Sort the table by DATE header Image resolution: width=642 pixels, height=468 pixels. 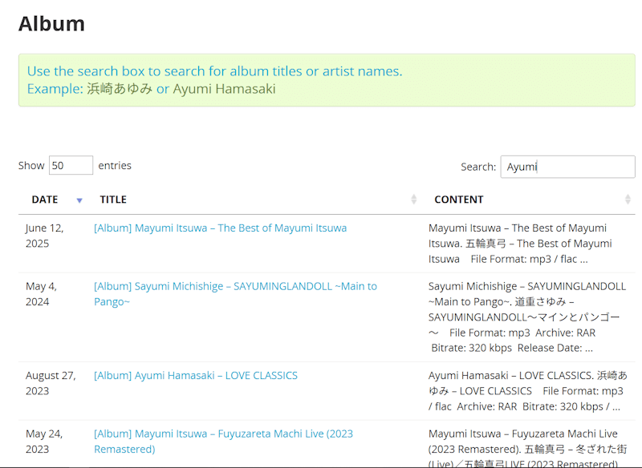(x=45, y=200)
